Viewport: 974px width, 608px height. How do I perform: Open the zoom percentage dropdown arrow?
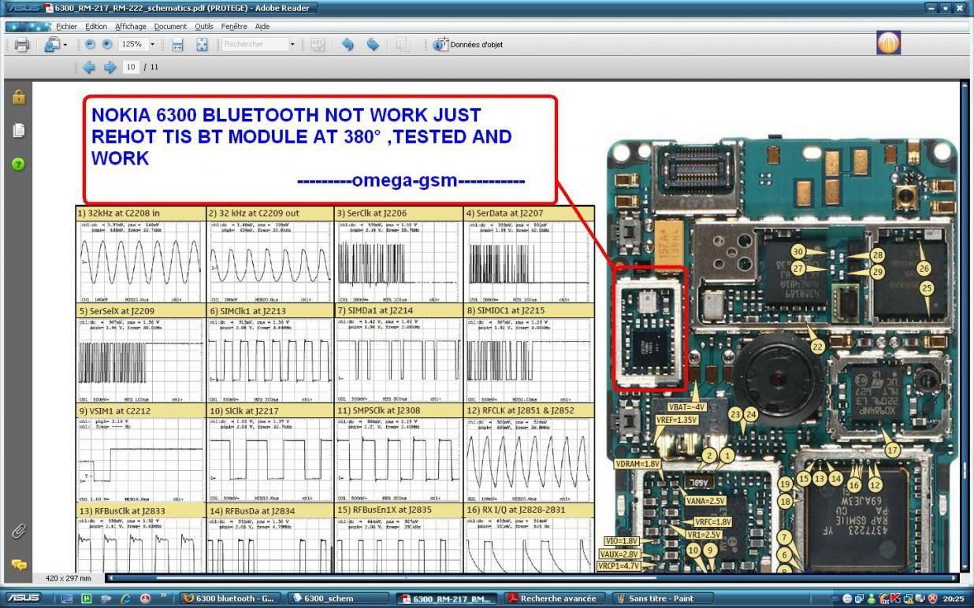pos(152,45)
